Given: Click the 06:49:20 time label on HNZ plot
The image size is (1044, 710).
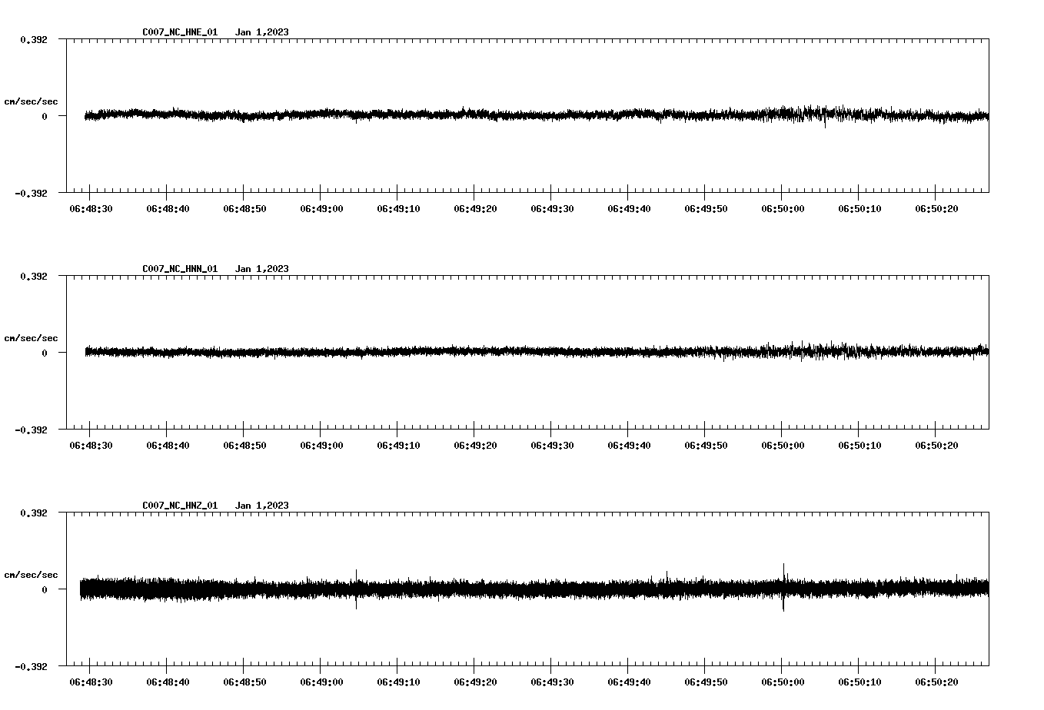Looking at the screenshot, I should (x=475, y=682).
